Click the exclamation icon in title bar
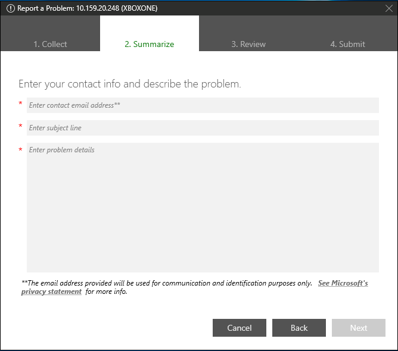 (x=10, y=8)
